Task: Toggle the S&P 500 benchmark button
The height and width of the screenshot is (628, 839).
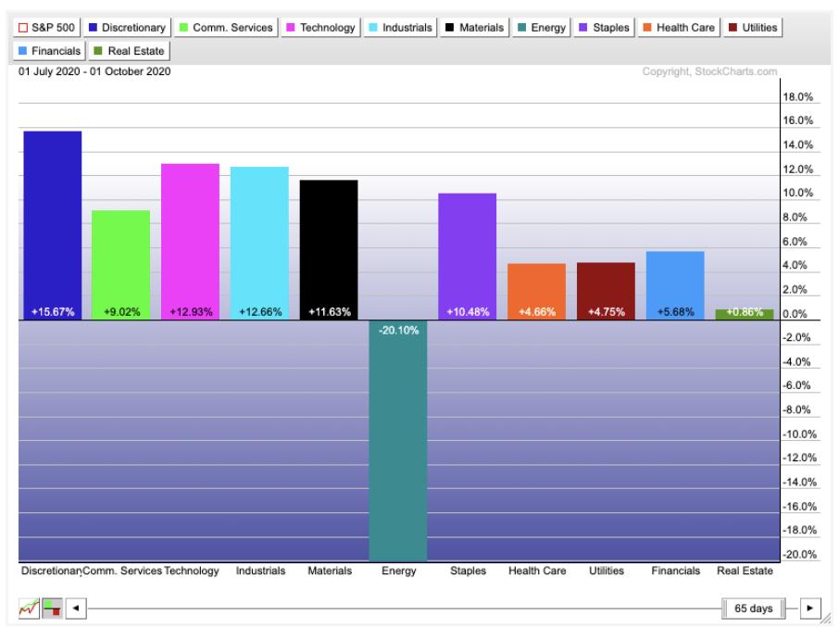Action: coord(47,28)
